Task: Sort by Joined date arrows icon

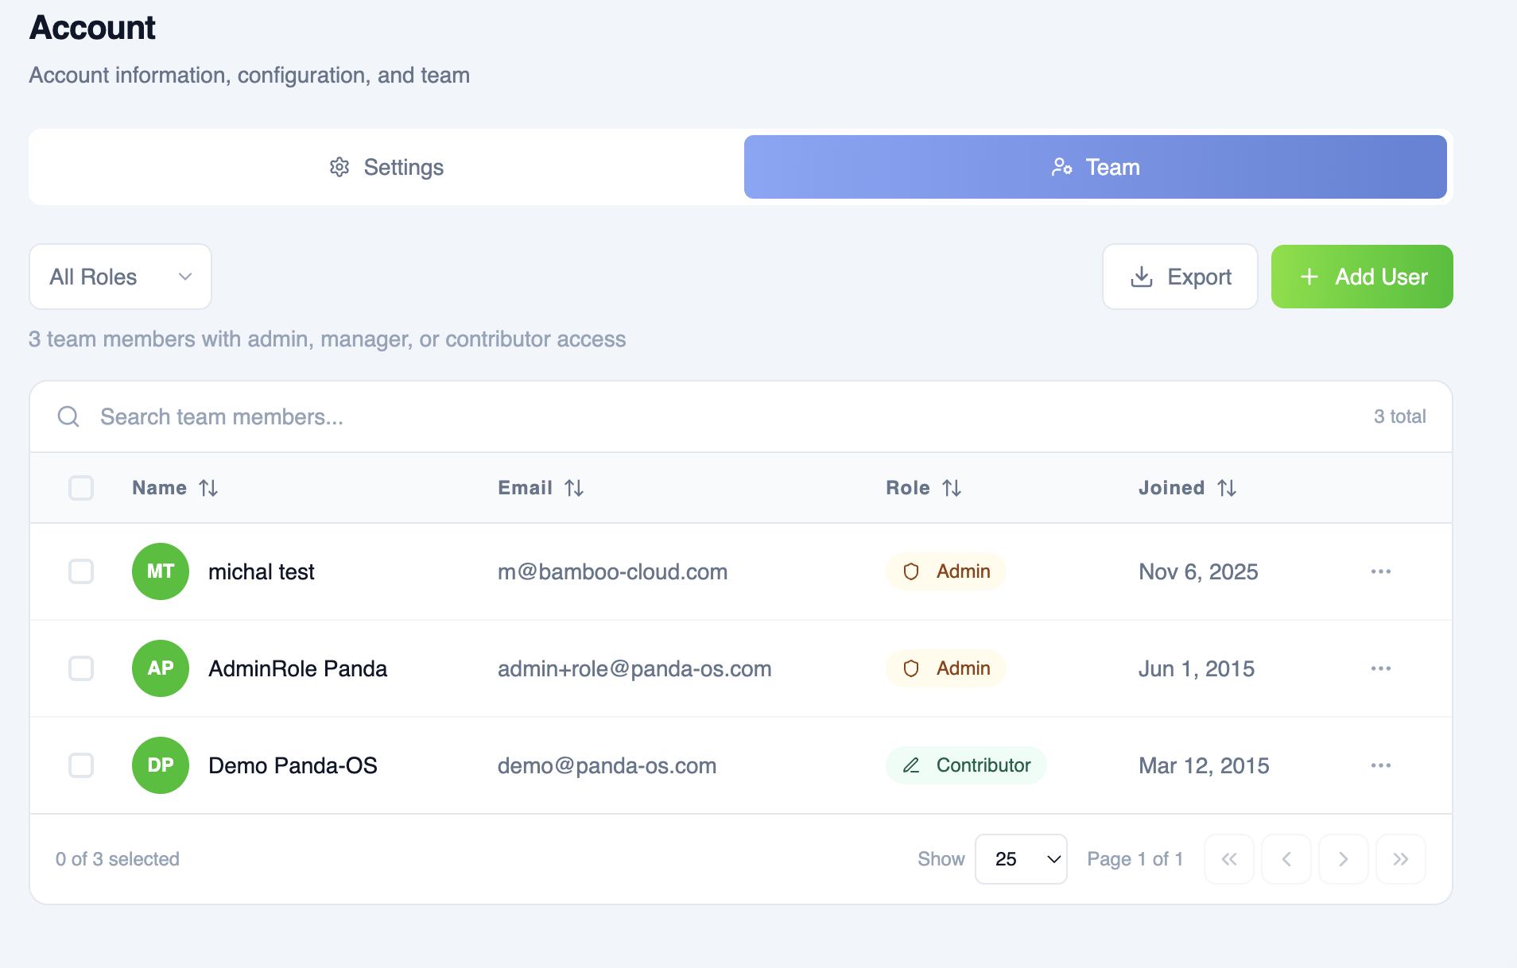Action: (x=1227, y=488)
